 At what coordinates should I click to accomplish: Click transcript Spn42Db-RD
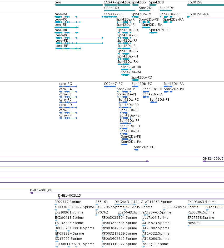point(142,77)
